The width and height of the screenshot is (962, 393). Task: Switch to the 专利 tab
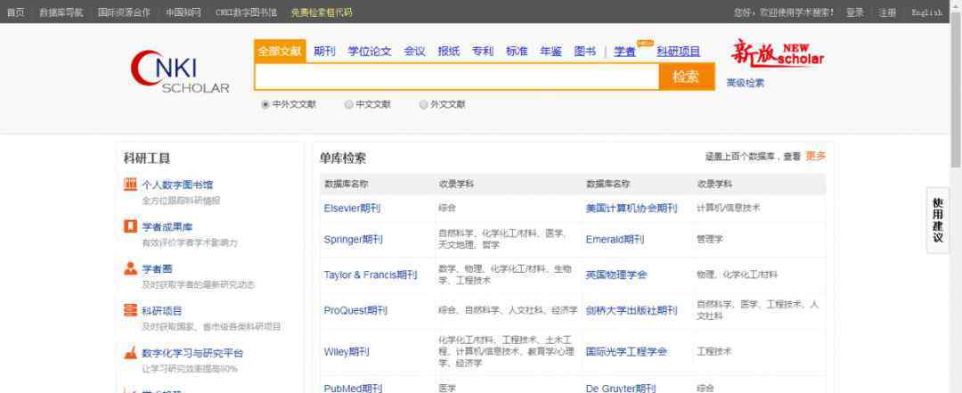pyautogui.click(x=483, y=52)
